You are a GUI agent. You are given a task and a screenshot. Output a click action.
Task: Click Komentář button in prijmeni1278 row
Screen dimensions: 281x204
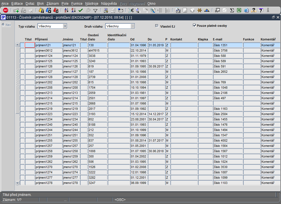270,183
